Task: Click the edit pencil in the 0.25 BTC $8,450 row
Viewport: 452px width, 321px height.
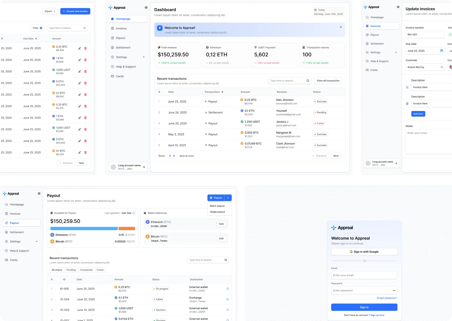Action: tap(79, 48)
